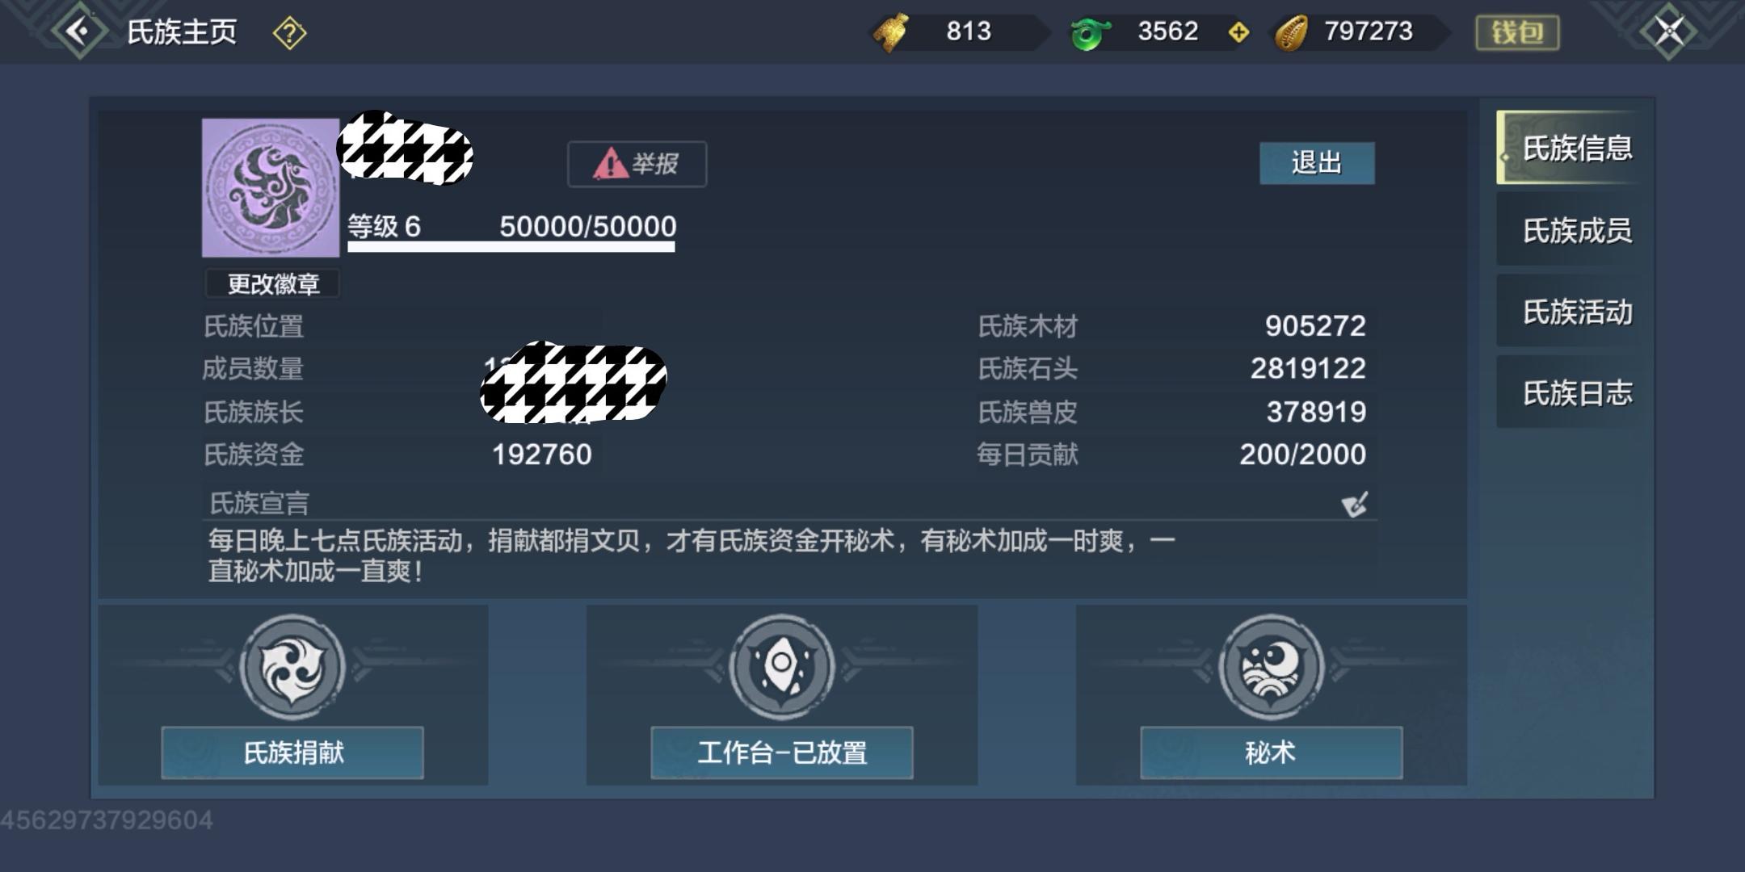The image size is (1745, 872).
Task: Open the 钱包 wallet button
Action: (x=1517, y=32)
